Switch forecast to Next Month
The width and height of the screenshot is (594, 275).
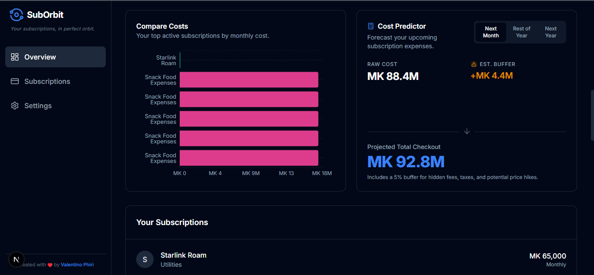click(x=491, y=32)
